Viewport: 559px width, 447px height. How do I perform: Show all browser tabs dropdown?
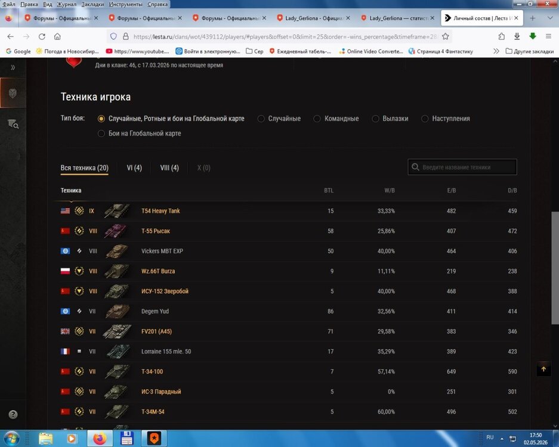pos(549,18)
